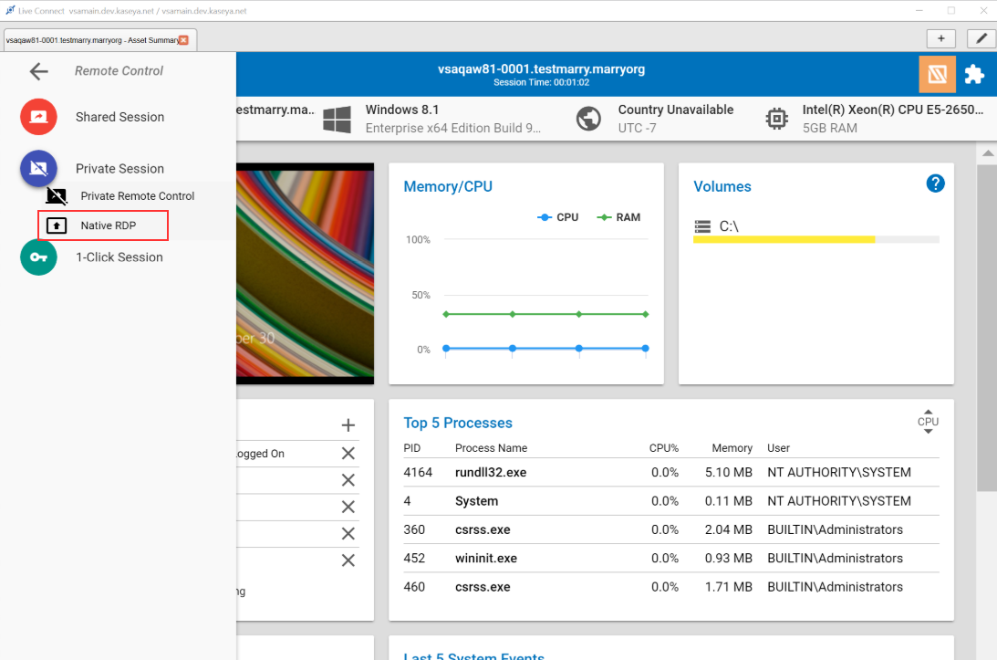Click the rundll32.exe process name
Viewport: 997px width, 660px height.
pyautogui.click(x=491, y=472)
